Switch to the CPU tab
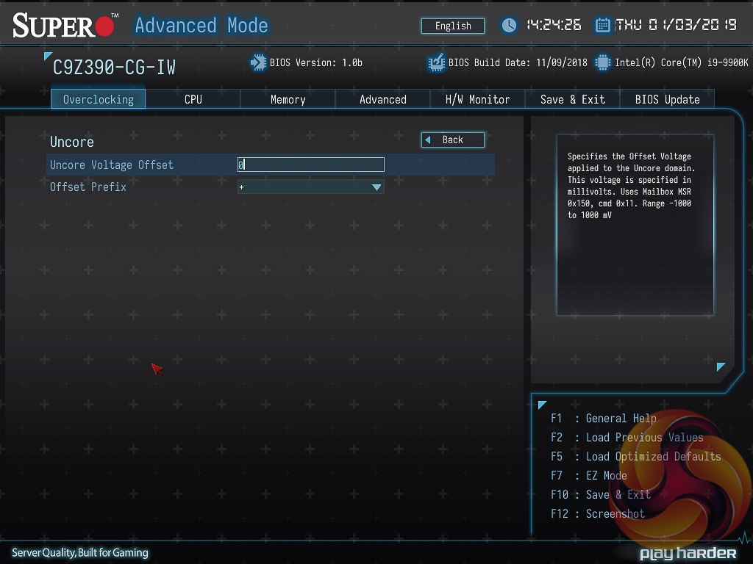753x564 pixels. click(x=193, y=99)
